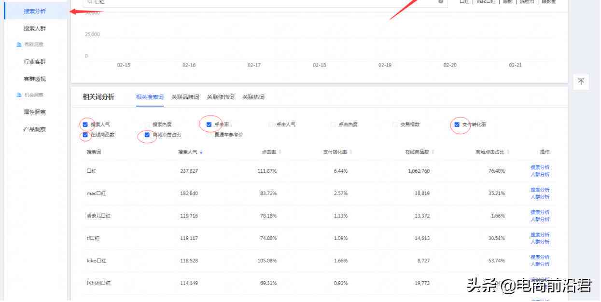Click the 相关词分析 section heading
Screen dimensions: 601x302
[x=98, y=97]
